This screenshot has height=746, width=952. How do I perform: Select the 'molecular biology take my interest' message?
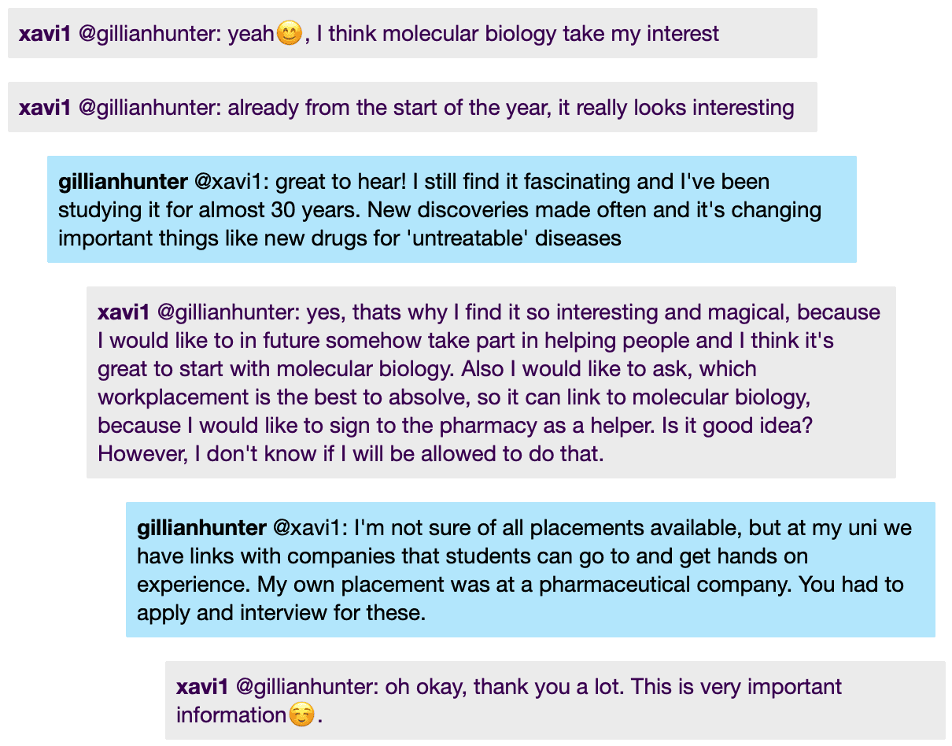(412, 33)
